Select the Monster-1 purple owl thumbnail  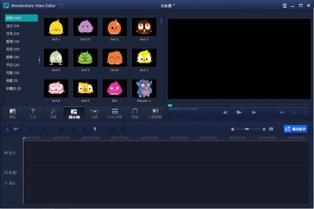(x=144, y=88)
